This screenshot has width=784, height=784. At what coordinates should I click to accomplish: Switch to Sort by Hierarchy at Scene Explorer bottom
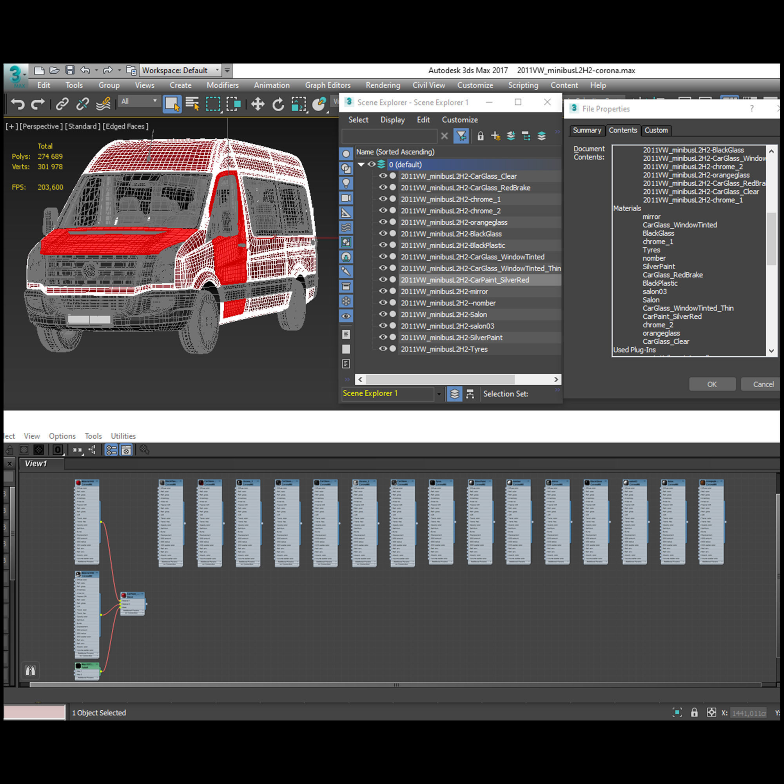tap(470, 394)
